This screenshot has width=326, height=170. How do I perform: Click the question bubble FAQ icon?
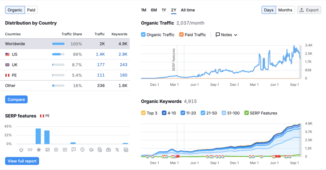(74, 150)
